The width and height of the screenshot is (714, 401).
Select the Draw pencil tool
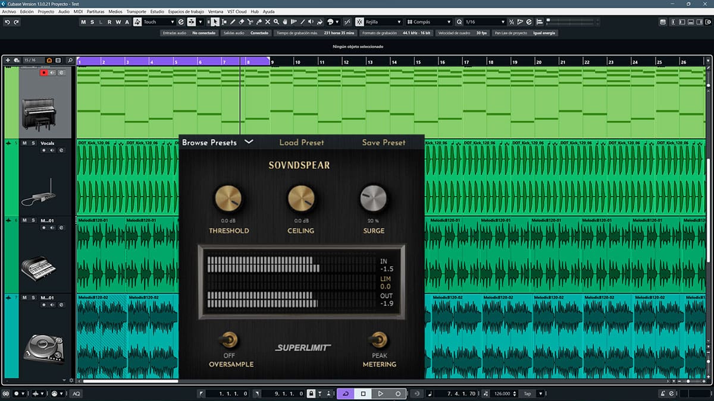click(233, 22)
